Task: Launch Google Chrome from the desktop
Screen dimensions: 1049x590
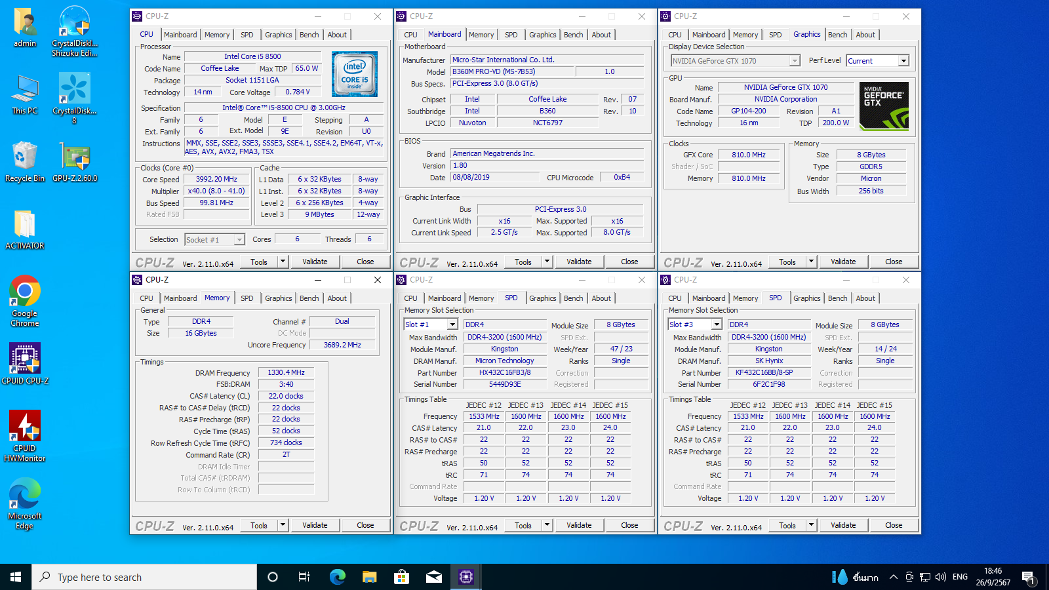Action: point(25,301)
